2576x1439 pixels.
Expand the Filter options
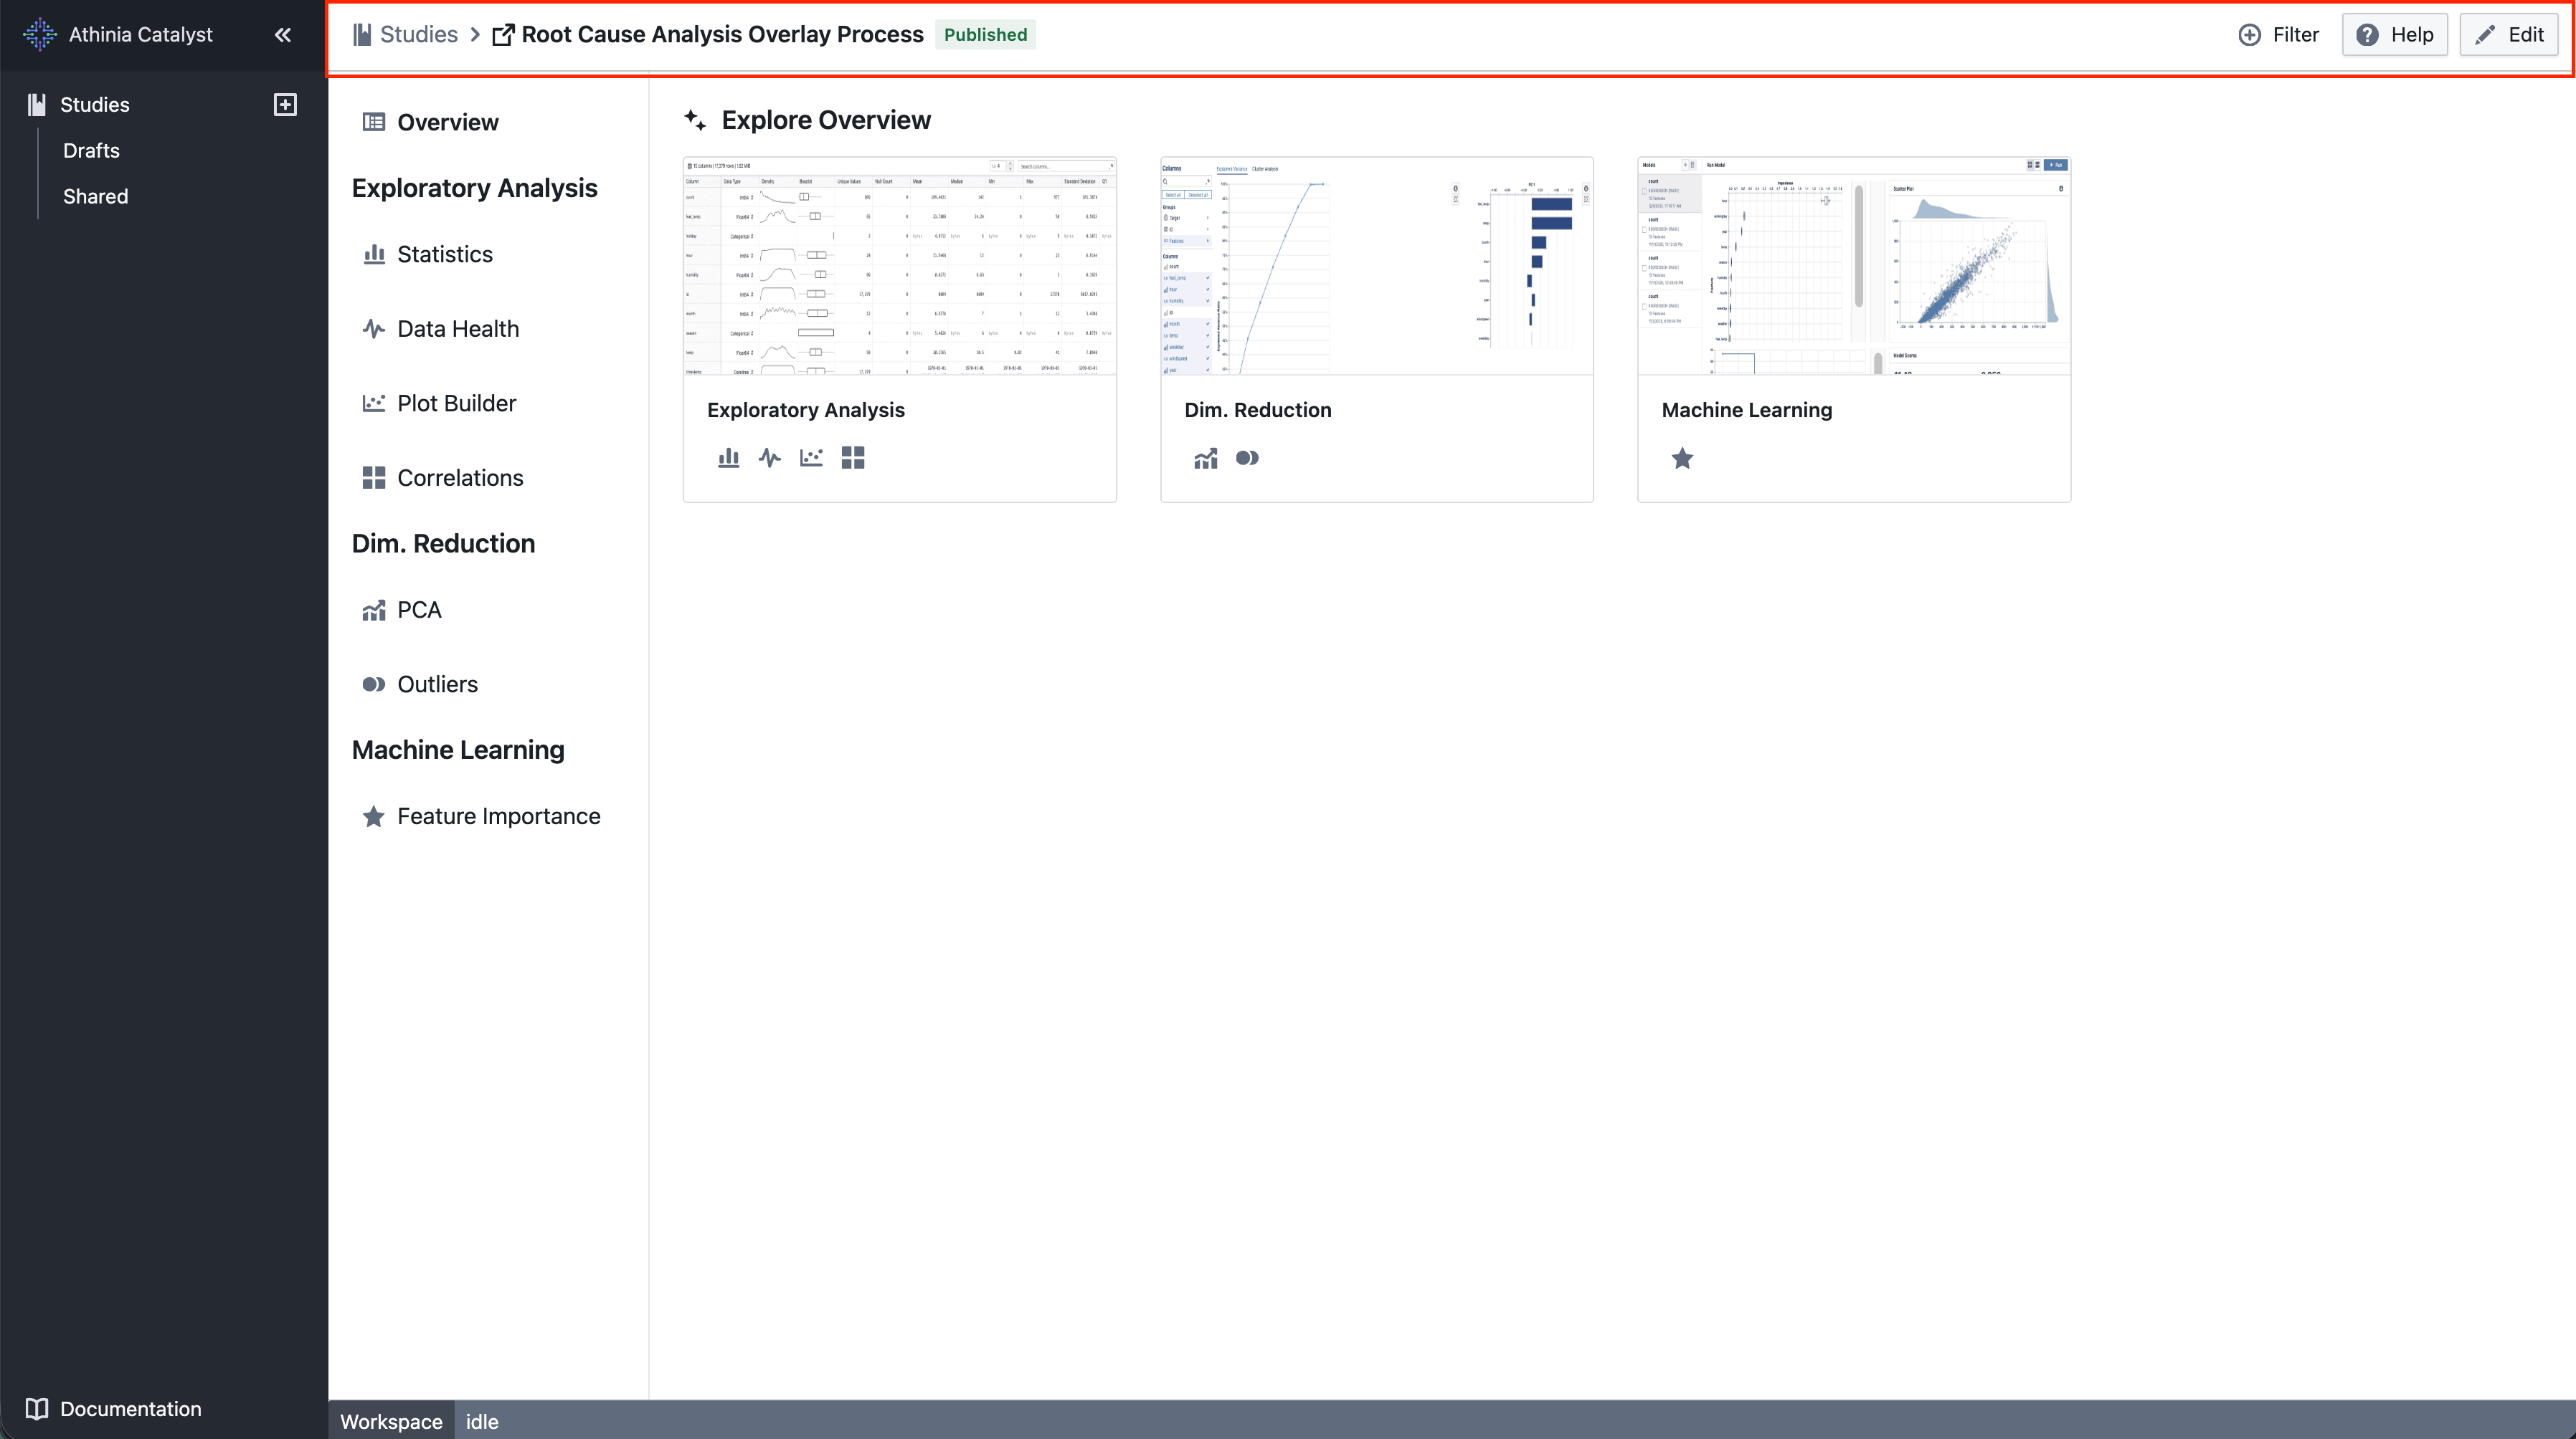(x=2279, y=34)
